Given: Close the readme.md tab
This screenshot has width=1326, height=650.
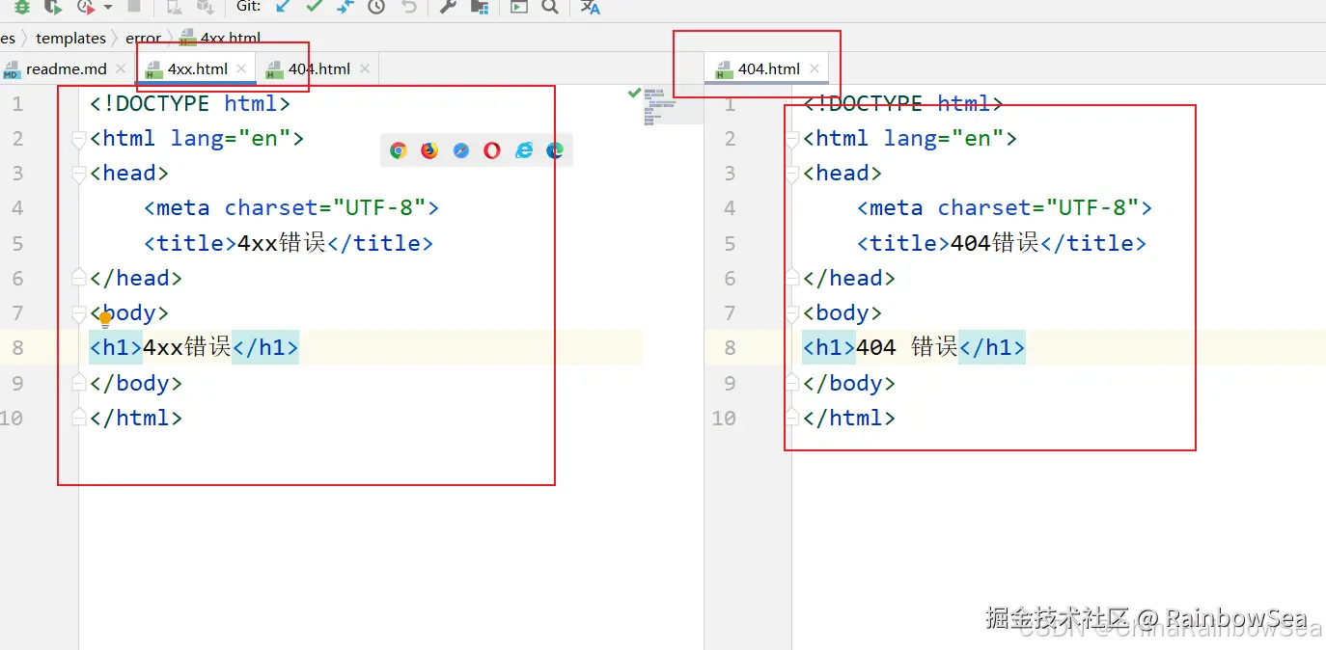Looking at the screenshot, I should click(121, 69).
